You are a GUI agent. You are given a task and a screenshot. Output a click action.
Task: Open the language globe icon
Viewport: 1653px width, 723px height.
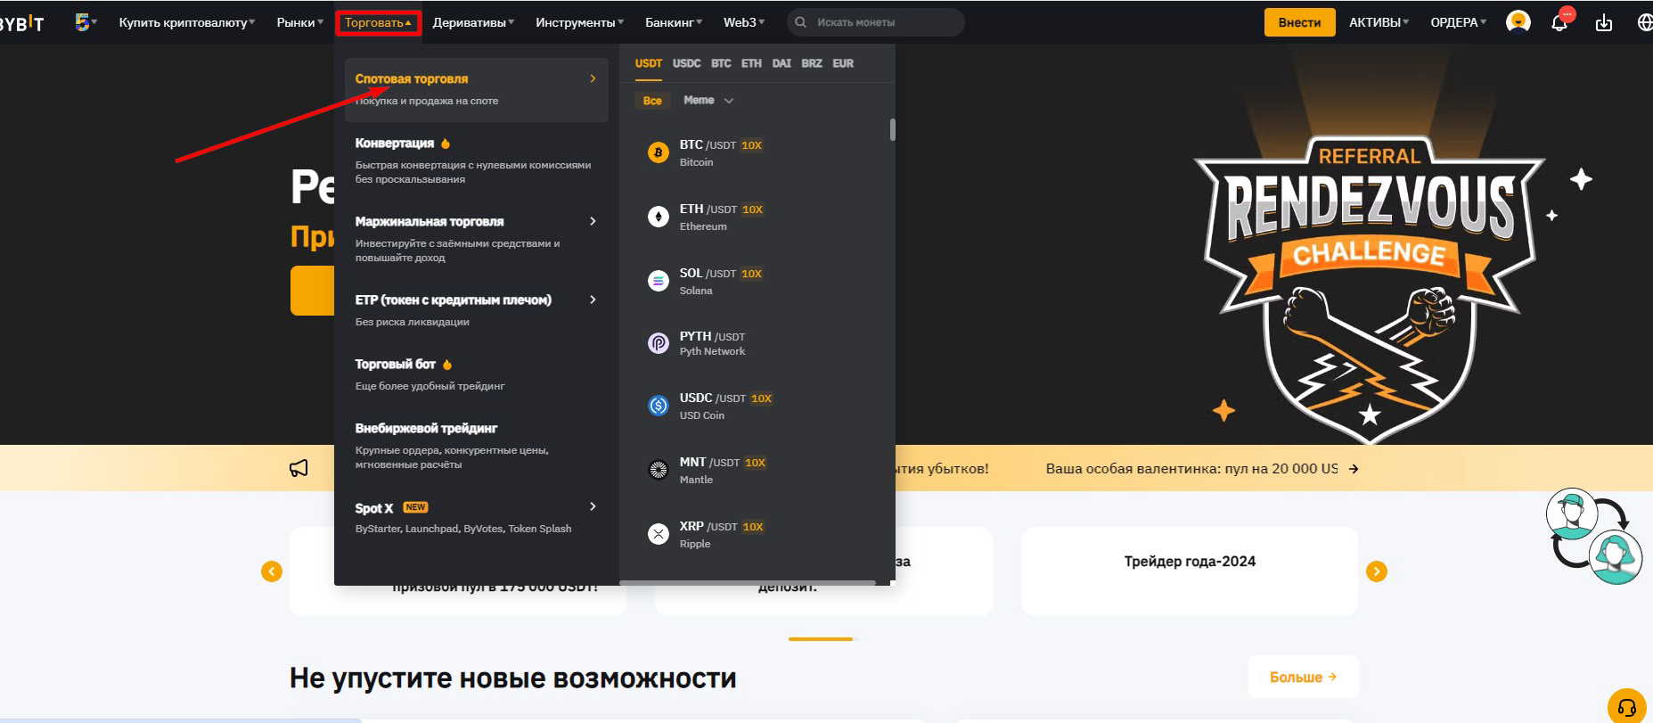coord(1645,22)
